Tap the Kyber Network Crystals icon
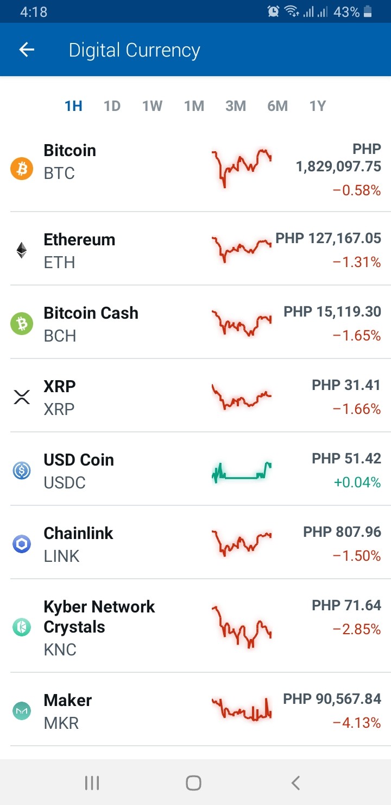 pyautogui.click(x=22, y=627)
